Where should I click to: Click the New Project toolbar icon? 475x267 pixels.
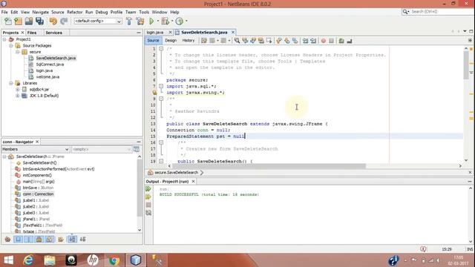[18, 22]
